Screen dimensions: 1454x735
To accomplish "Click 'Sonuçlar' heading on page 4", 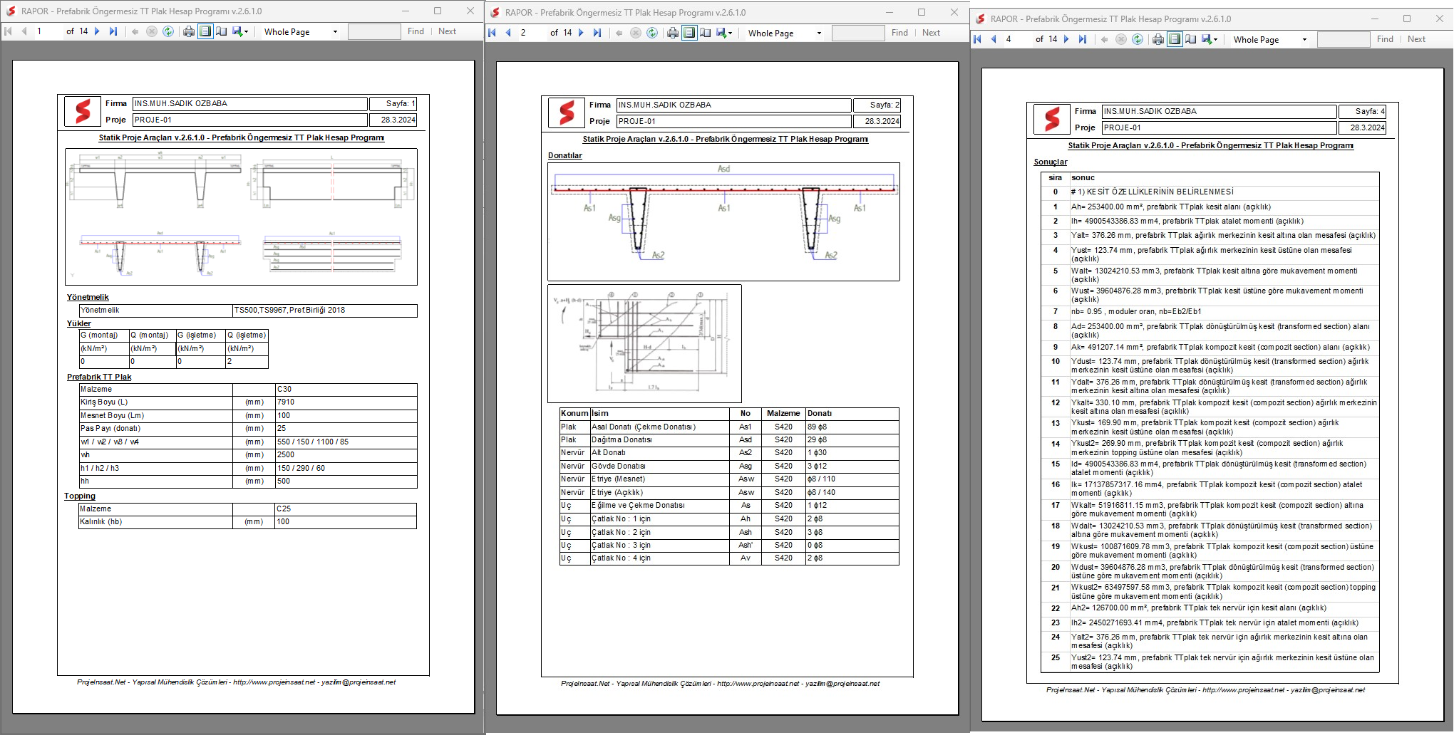I will [x=1050, y=162].
